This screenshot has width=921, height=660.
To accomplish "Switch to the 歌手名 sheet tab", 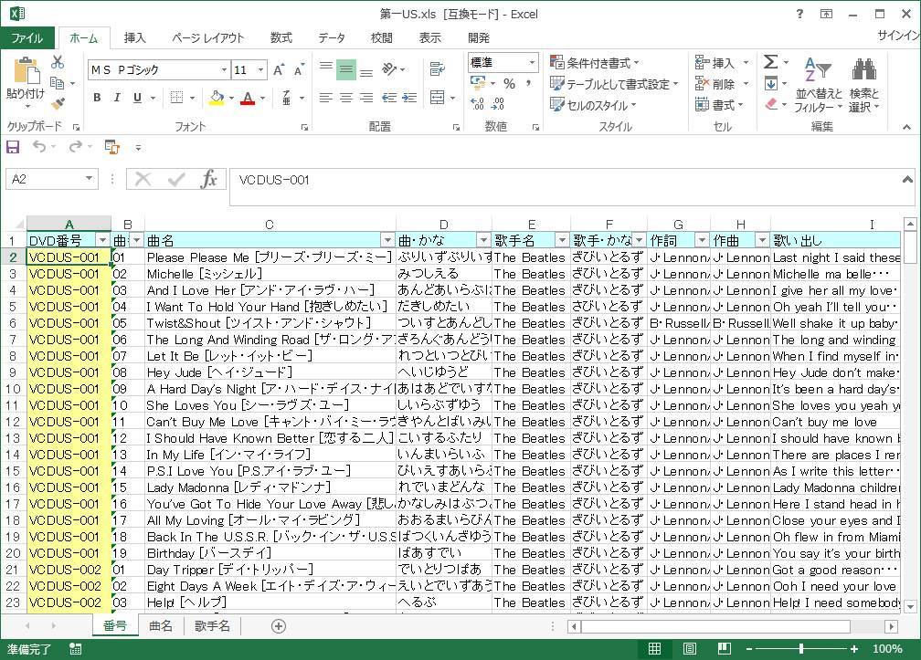I will (212, 625).
